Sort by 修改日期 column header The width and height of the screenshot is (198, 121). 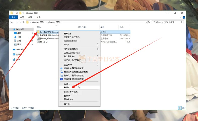pyautogui.click(x=82, y=27)
